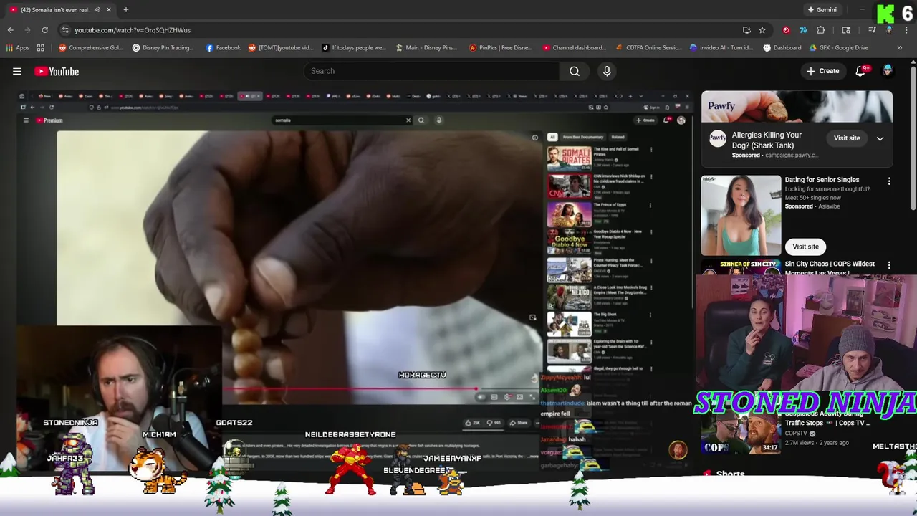Click the Pawfy advertiser round logo
Screen dimensions: 917x516
point(717,139)
